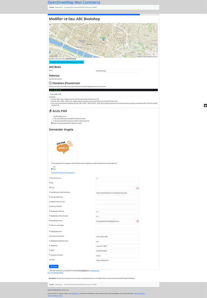Screen dimensions: 207x298
Task: Click the Téléphone du contact input field
Action: point(117,202)
